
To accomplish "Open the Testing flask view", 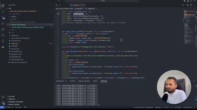I will coord(3,41).
